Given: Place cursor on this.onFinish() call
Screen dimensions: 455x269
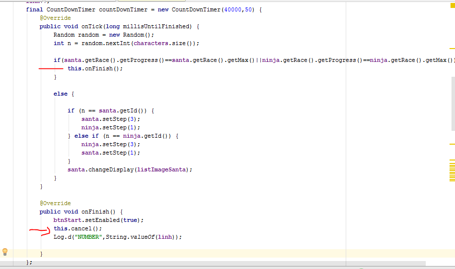Looking at the screenshot, I should point(95,68).
